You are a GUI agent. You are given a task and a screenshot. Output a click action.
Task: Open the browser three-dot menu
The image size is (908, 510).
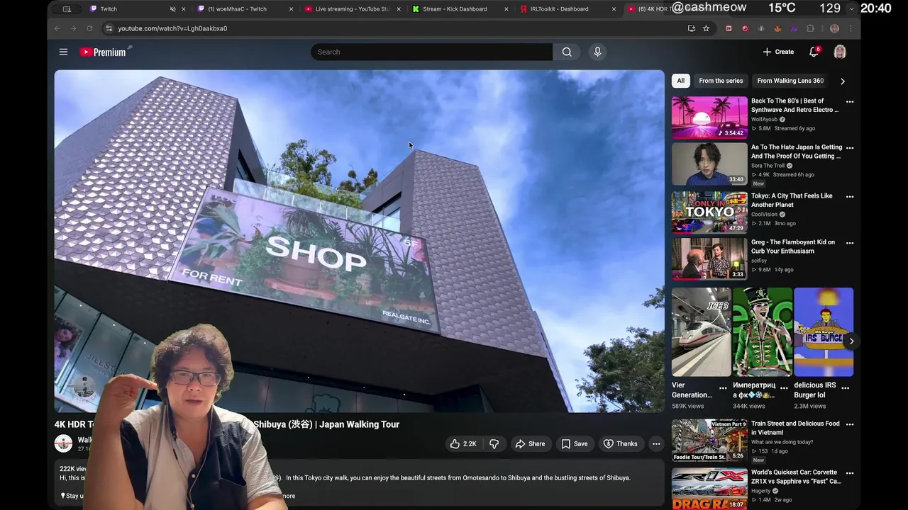[x=851, y=28]
